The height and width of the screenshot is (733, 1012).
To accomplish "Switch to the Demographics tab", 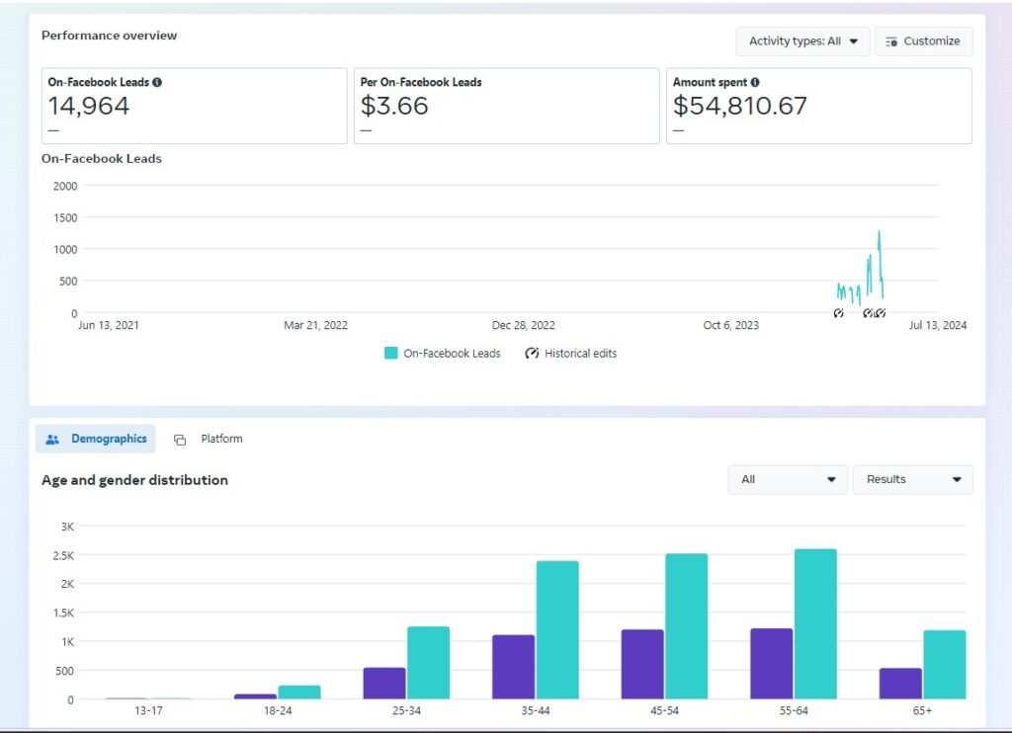I will [96, 439].
